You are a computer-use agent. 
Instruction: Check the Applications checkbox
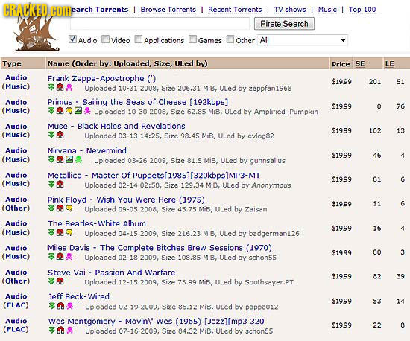point(139,39)
